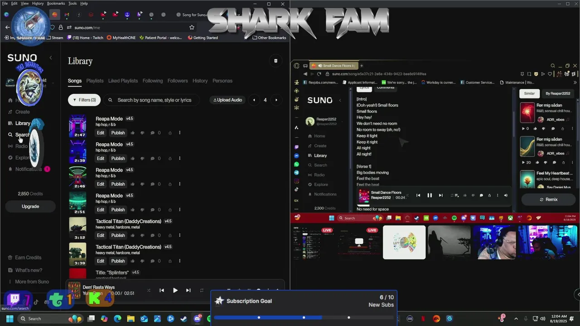Screen dimensions: 580x326
Task: Open more options in right player bar
Action: pos(498,195)
